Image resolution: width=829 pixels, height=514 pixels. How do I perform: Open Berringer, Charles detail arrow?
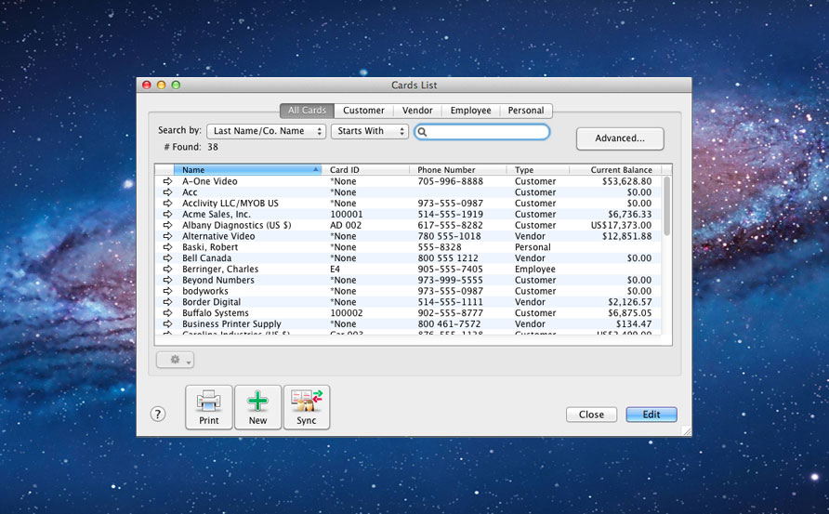[x=167, y=270]
